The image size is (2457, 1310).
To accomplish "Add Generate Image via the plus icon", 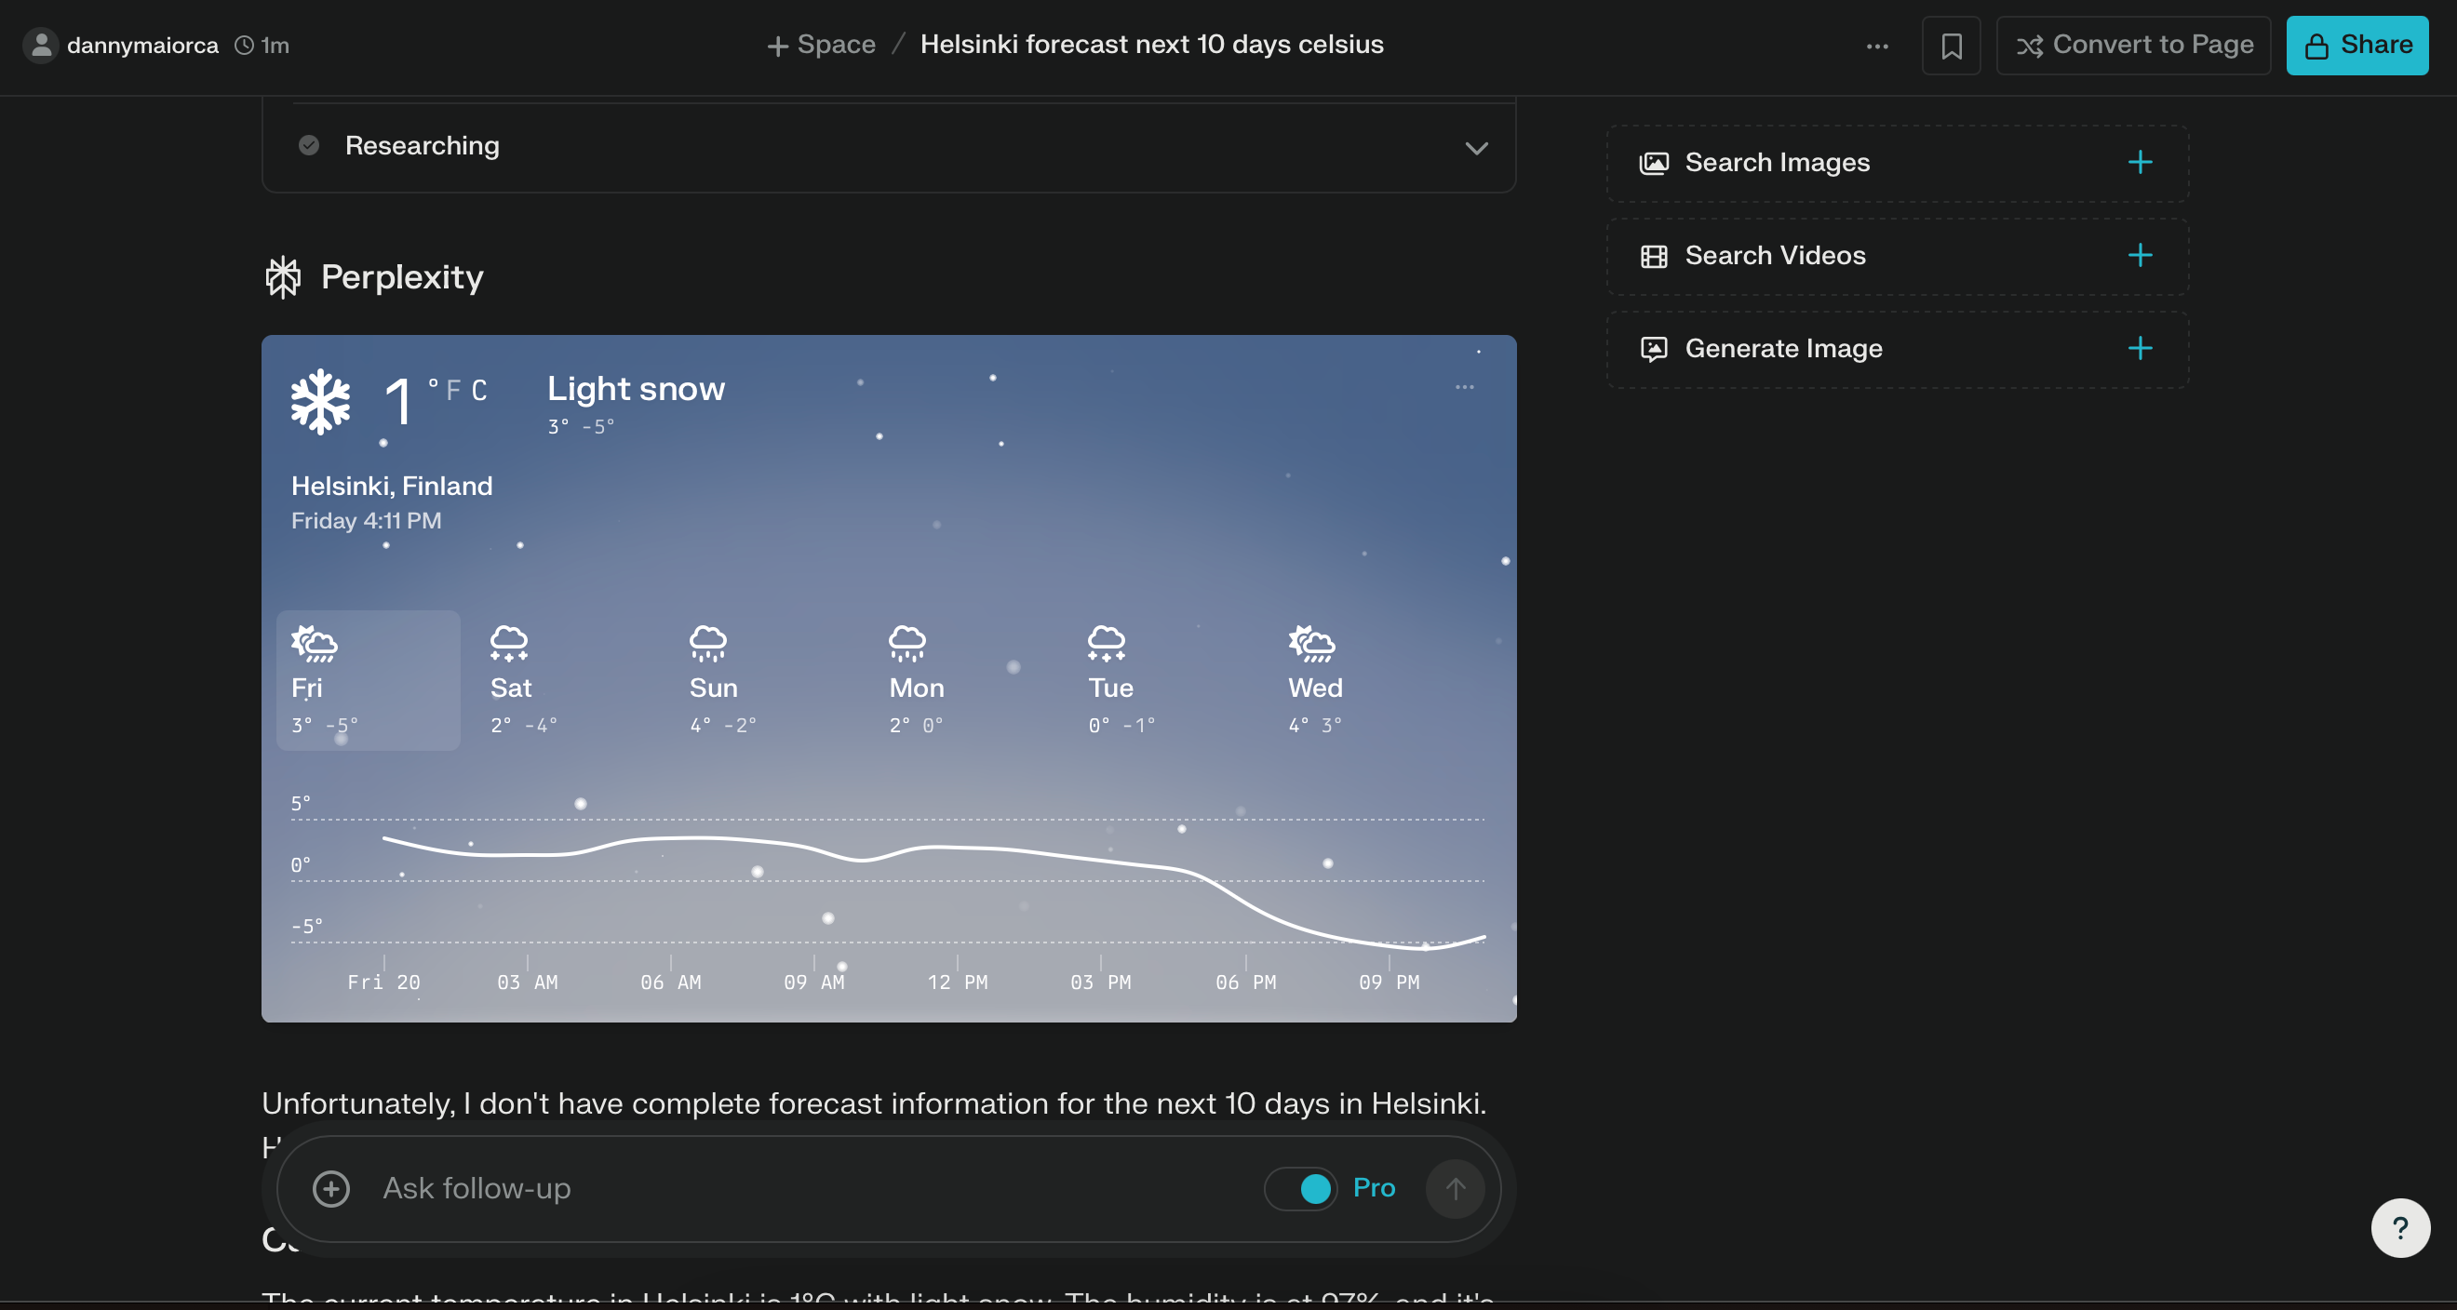I will pos(2140,348).
